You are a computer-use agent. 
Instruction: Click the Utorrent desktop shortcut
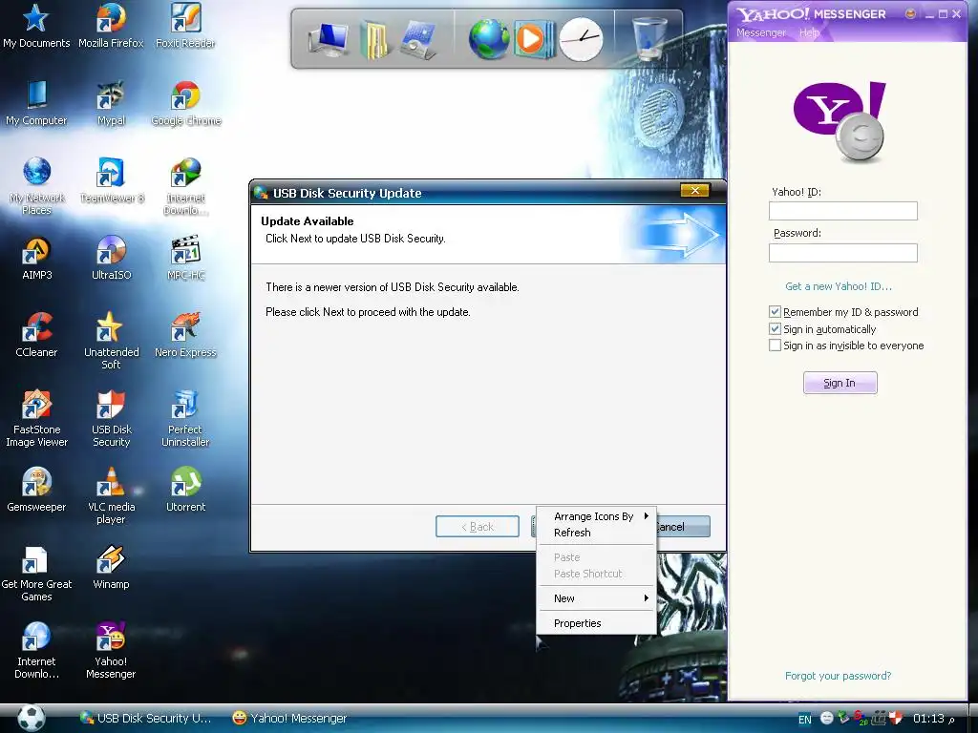[185, 490]
